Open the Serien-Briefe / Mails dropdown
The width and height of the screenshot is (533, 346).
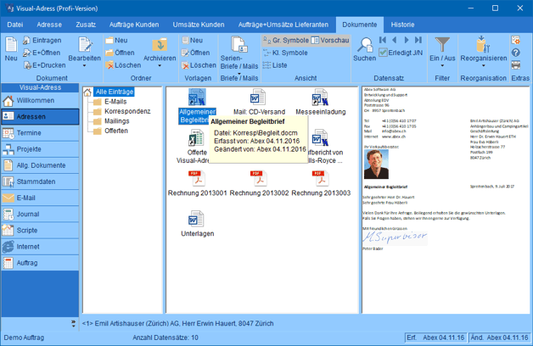(x=239, y=73)
